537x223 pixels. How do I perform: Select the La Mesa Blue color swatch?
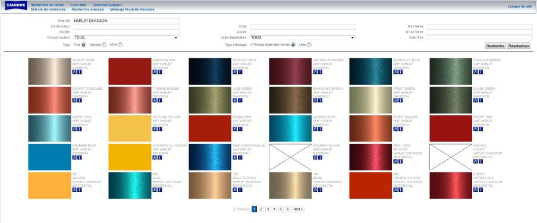[290, 128]
